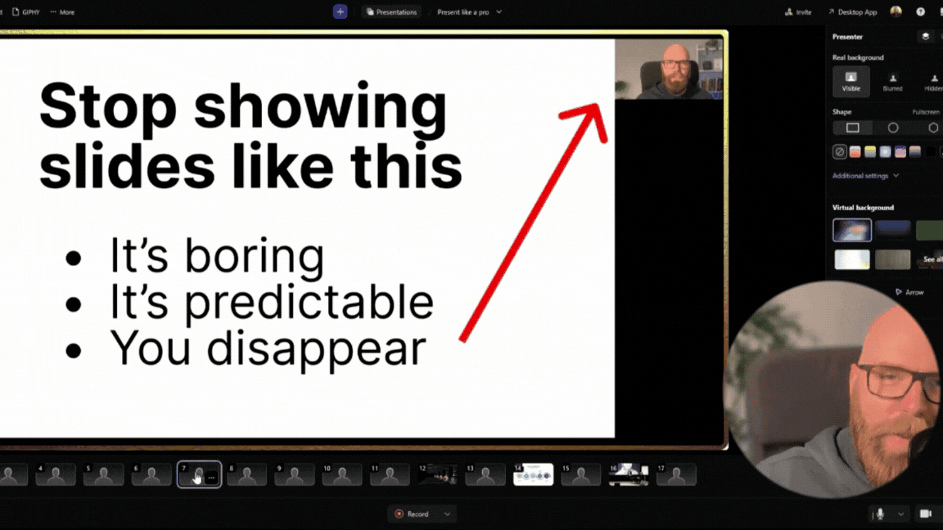Open slide 15 thumbnail
This screenshot has height=530, width=943.
coord(580,474)
